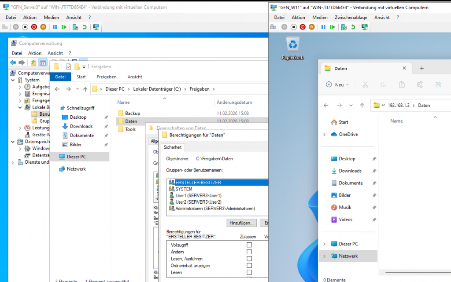The width and height of the screenshot is (451, 282).
Task: Add a new tab in the Daten explorer window
Action: (x=421, y=68)
